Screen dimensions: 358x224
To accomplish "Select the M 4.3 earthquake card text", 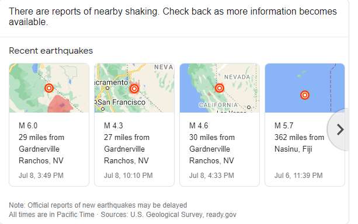I will 127,143.
